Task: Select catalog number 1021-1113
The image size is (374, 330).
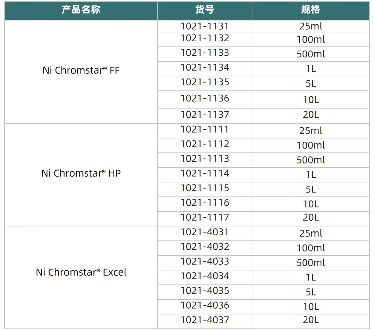Action: pyautogui.click(x=205, y=159)
